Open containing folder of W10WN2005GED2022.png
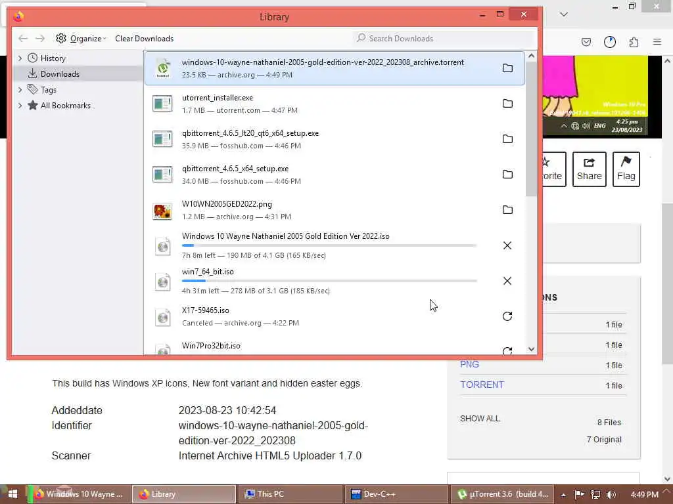 click(x=507, y=210)
